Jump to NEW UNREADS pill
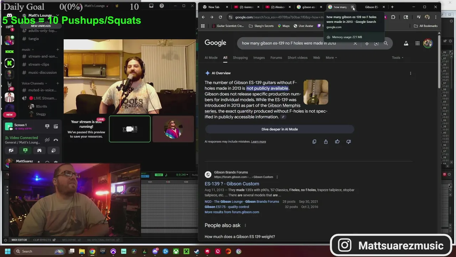 [x=41, y=26]
